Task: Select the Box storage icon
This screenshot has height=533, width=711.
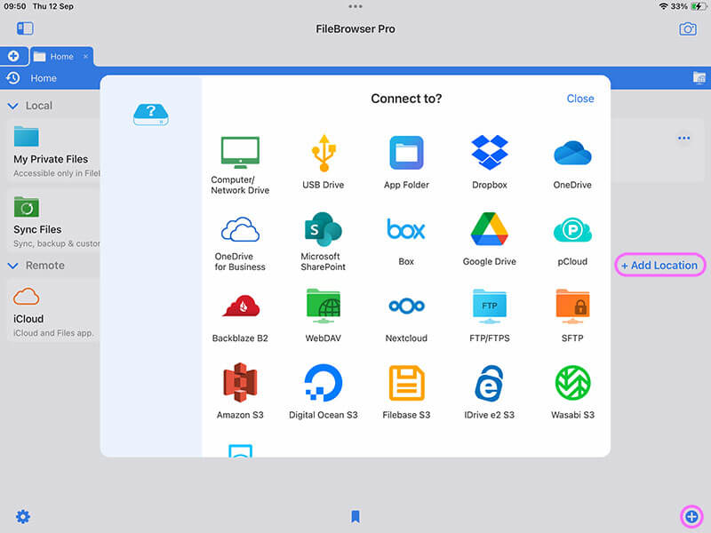Action: [x=406, y=229]
